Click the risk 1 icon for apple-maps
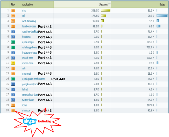This screenshot has height=137, width=169. (x=13, y=42)
